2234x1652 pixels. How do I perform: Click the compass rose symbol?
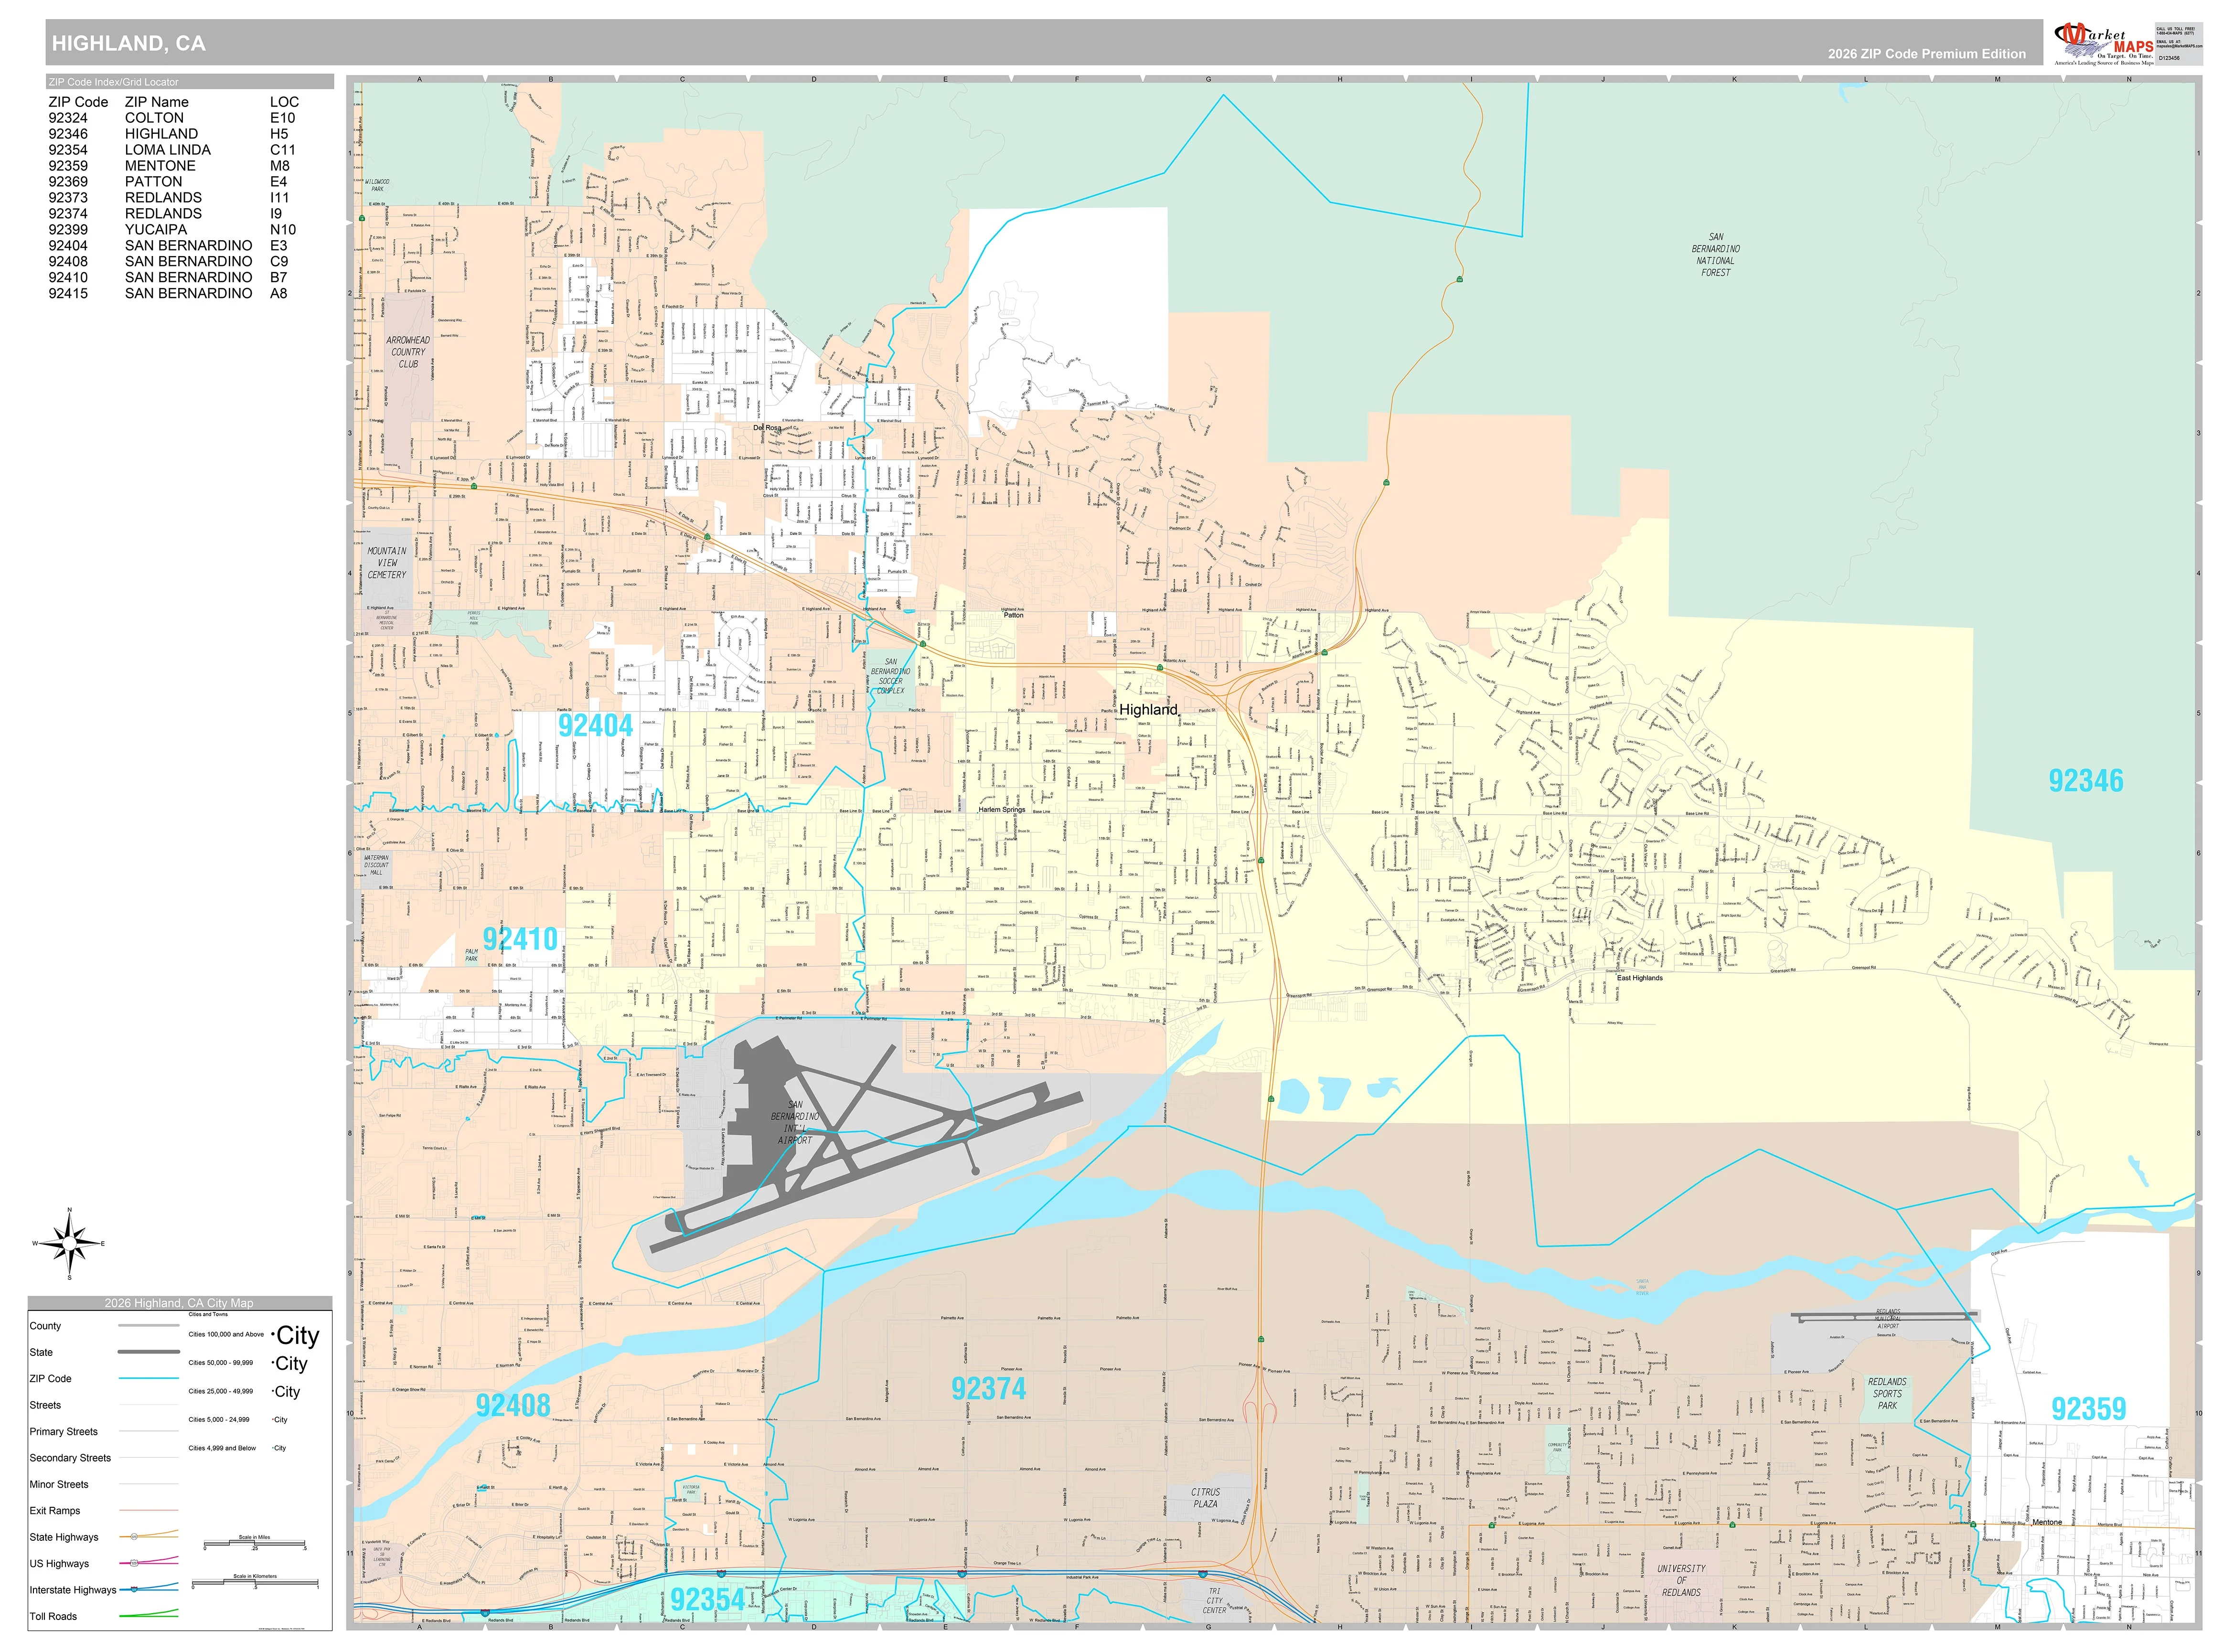(x=69, y=1243)
